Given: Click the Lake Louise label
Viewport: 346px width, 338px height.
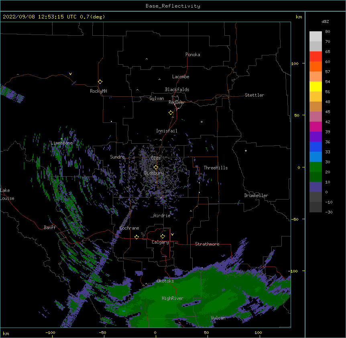Looking at the screenshot, I should click(7, 194).
